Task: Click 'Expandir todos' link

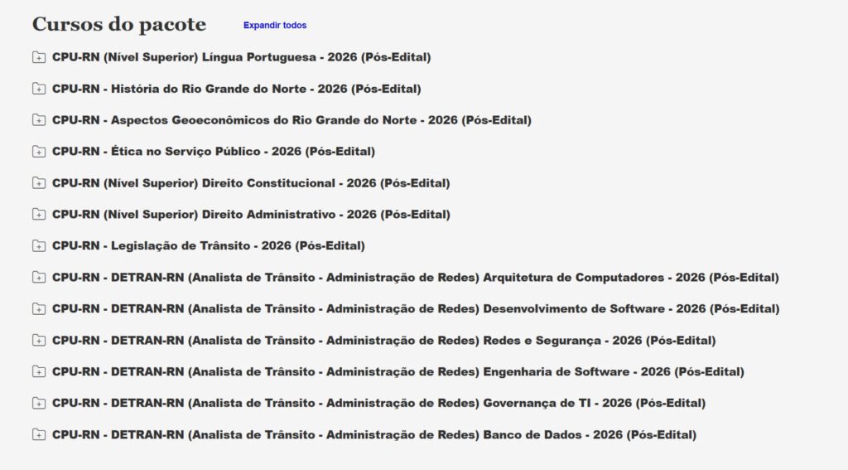Action: pos(274,26)
